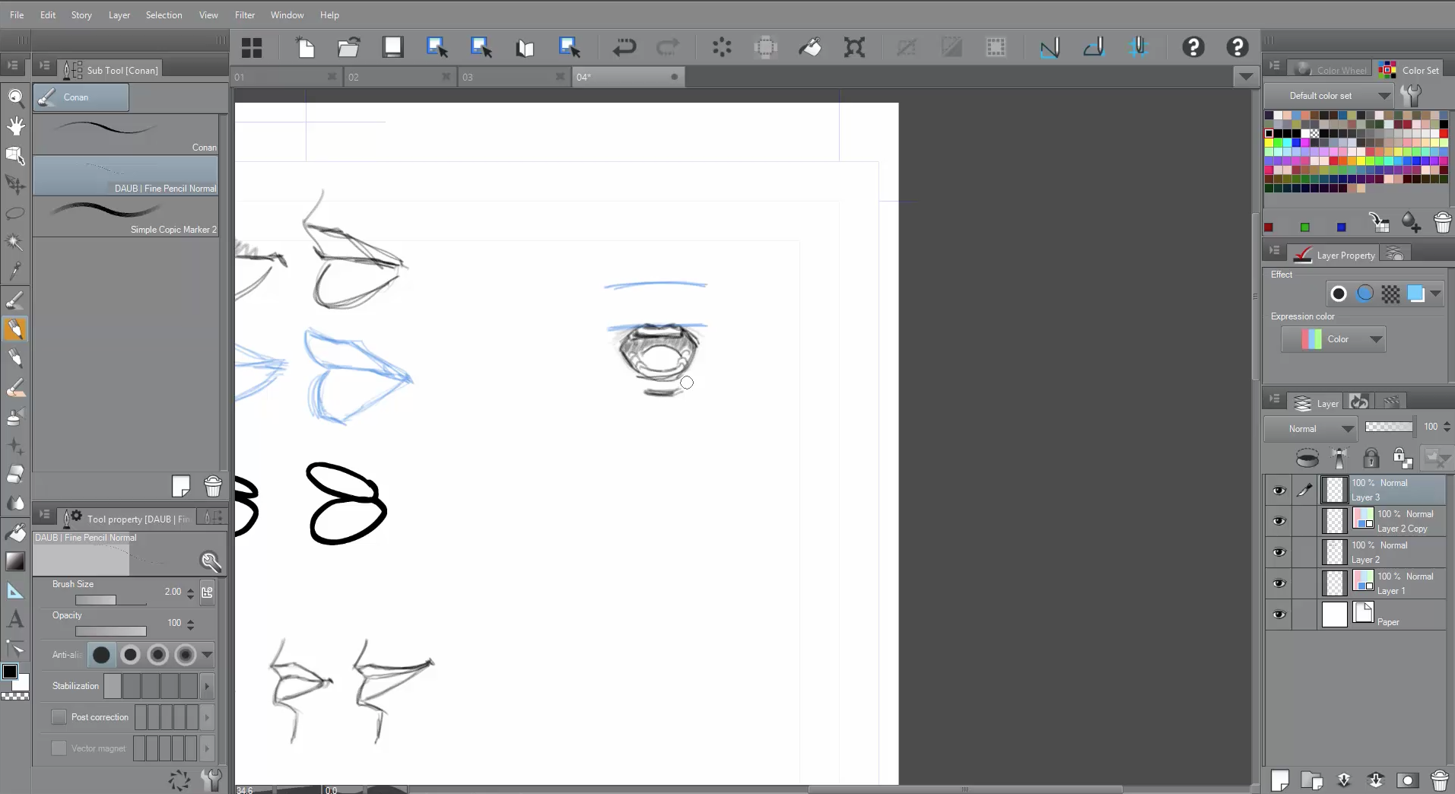The height and width of the screenshot is (794, 1455).
Task: Select the Gradient tool
Action: (15, 561)
